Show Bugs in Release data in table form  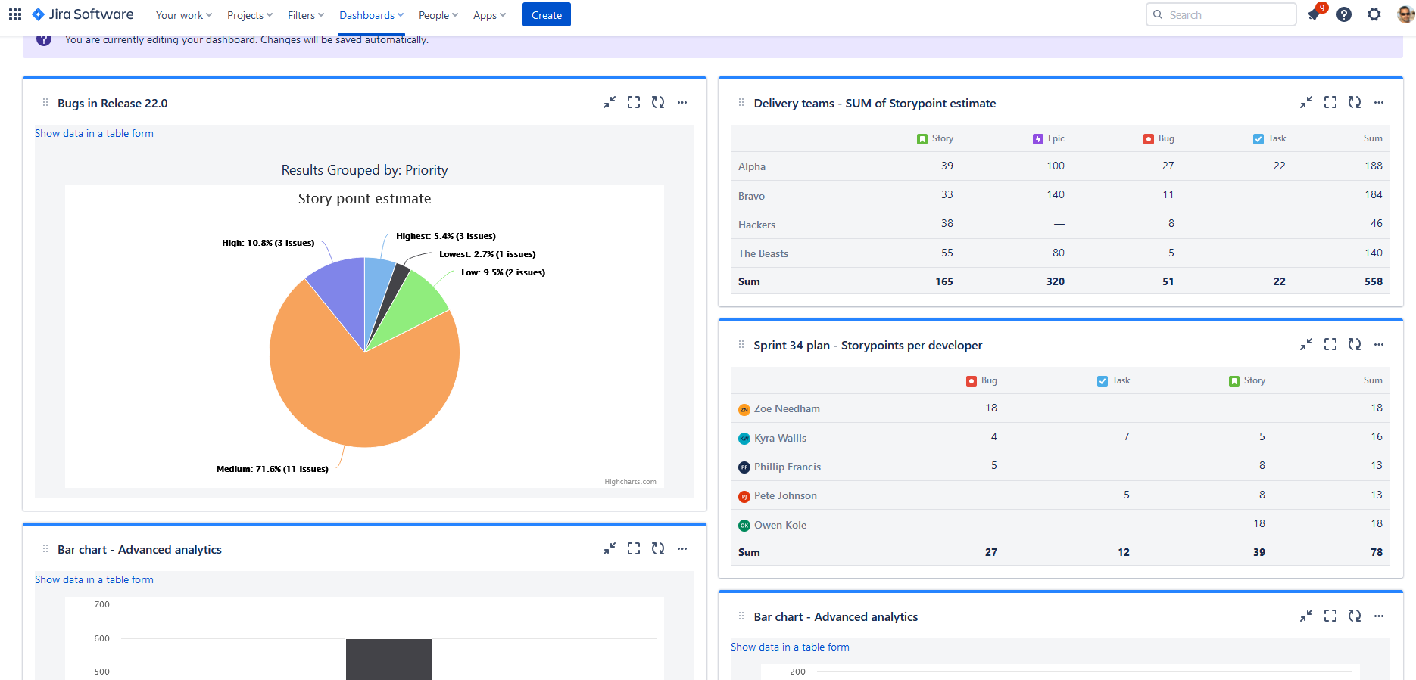click(94, 133)
